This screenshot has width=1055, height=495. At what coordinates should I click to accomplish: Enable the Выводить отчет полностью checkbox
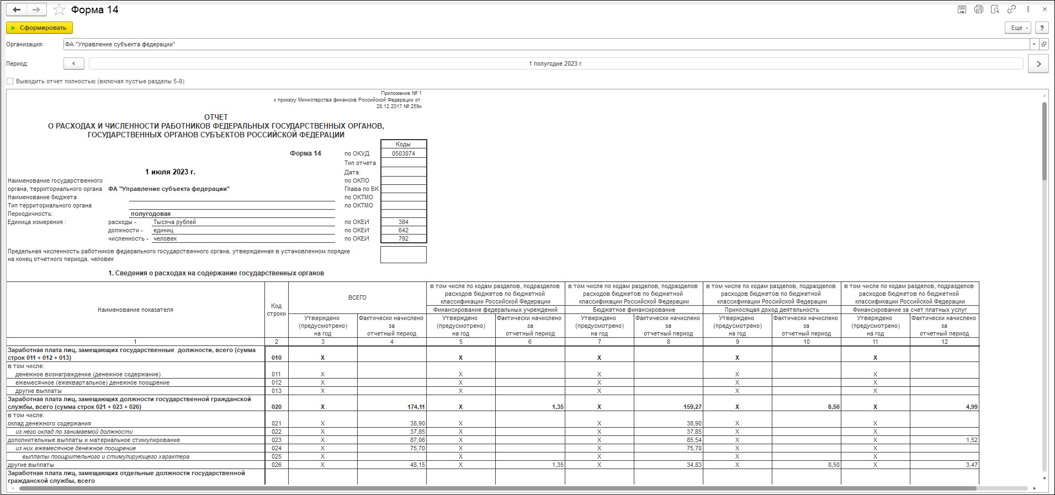click(x=10, y=81)
